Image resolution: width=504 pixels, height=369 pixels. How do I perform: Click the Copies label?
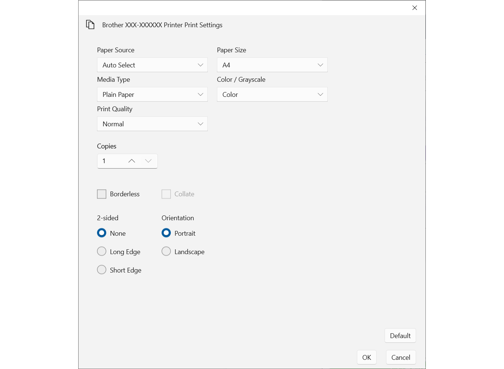tap(107, 146)
